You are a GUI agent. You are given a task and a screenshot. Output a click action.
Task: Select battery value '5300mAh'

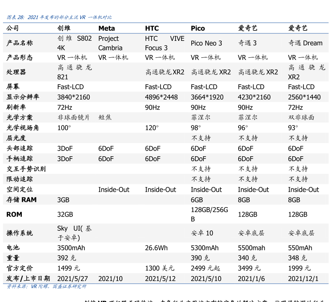tap(205, 248)
